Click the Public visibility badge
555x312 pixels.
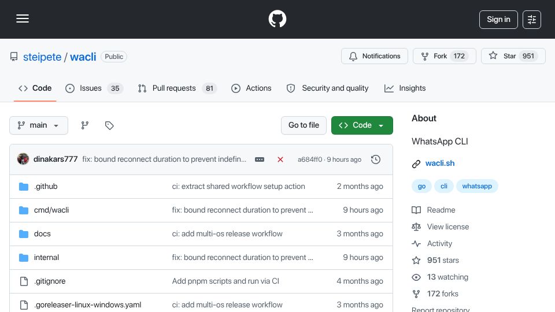[x=114, y=57]
